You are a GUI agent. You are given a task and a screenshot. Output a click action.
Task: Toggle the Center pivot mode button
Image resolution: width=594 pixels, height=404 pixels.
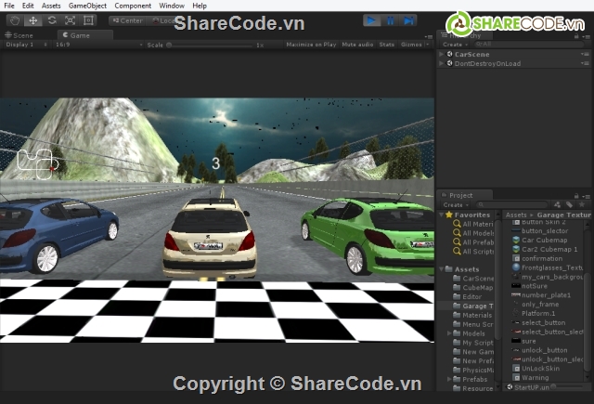click(127, 20)
